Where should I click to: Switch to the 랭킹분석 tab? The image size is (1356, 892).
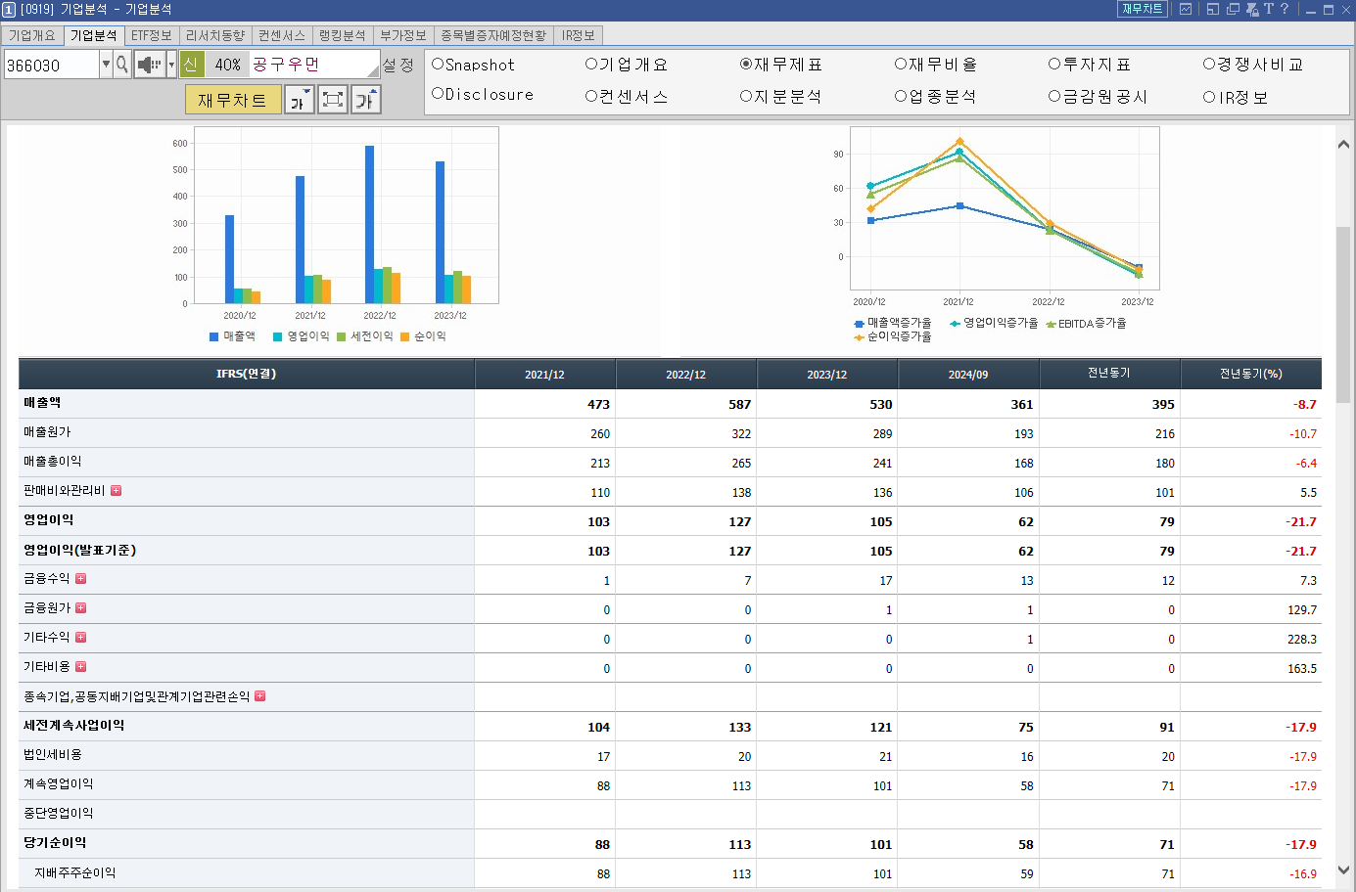(343, 35)
